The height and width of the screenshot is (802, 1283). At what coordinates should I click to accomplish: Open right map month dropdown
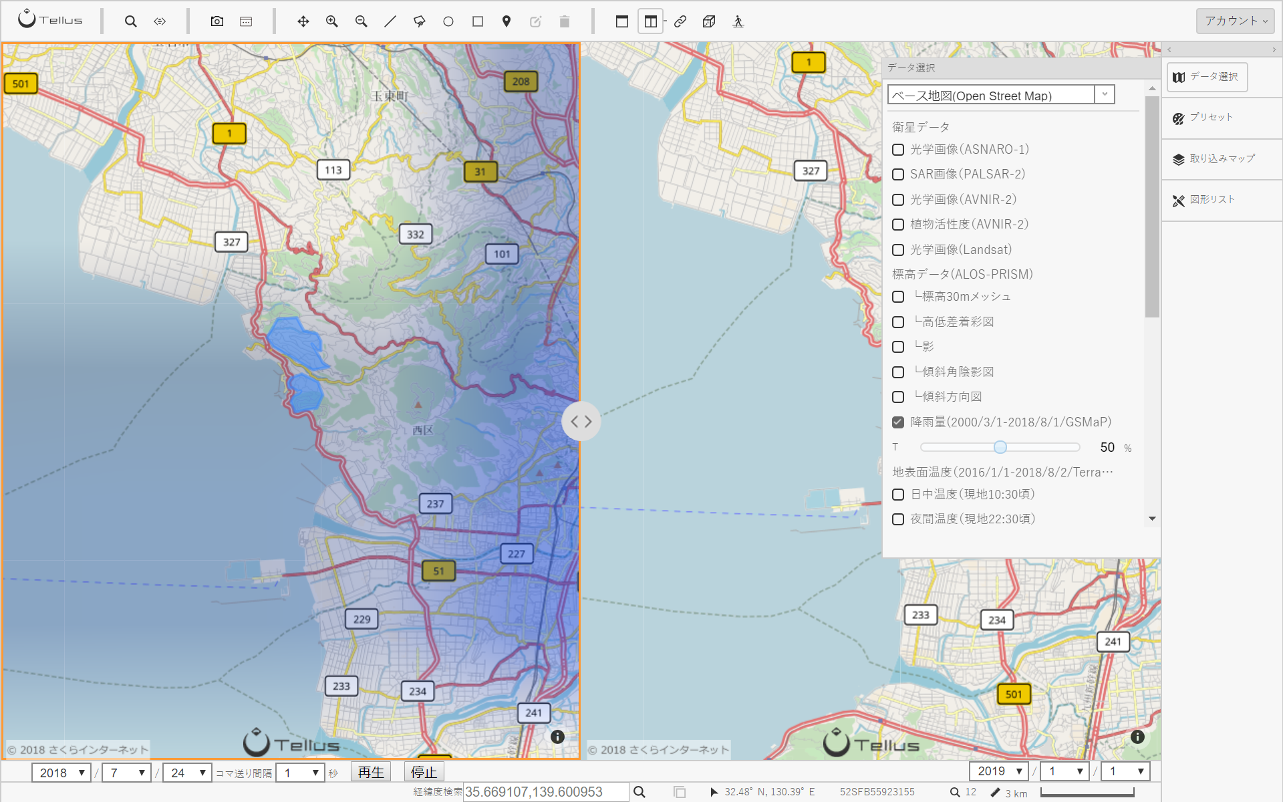pyautogui.click(x=1065, y=771)
